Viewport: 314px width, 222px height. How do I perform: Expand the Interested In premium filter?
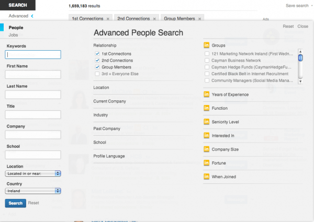click(x=223, y=136)
